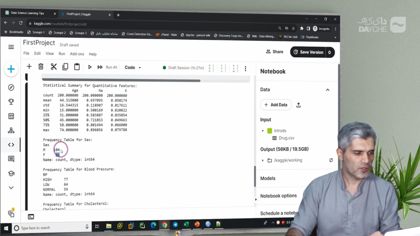Collapse the introds input dataset tree

click(x=263, y=131)
